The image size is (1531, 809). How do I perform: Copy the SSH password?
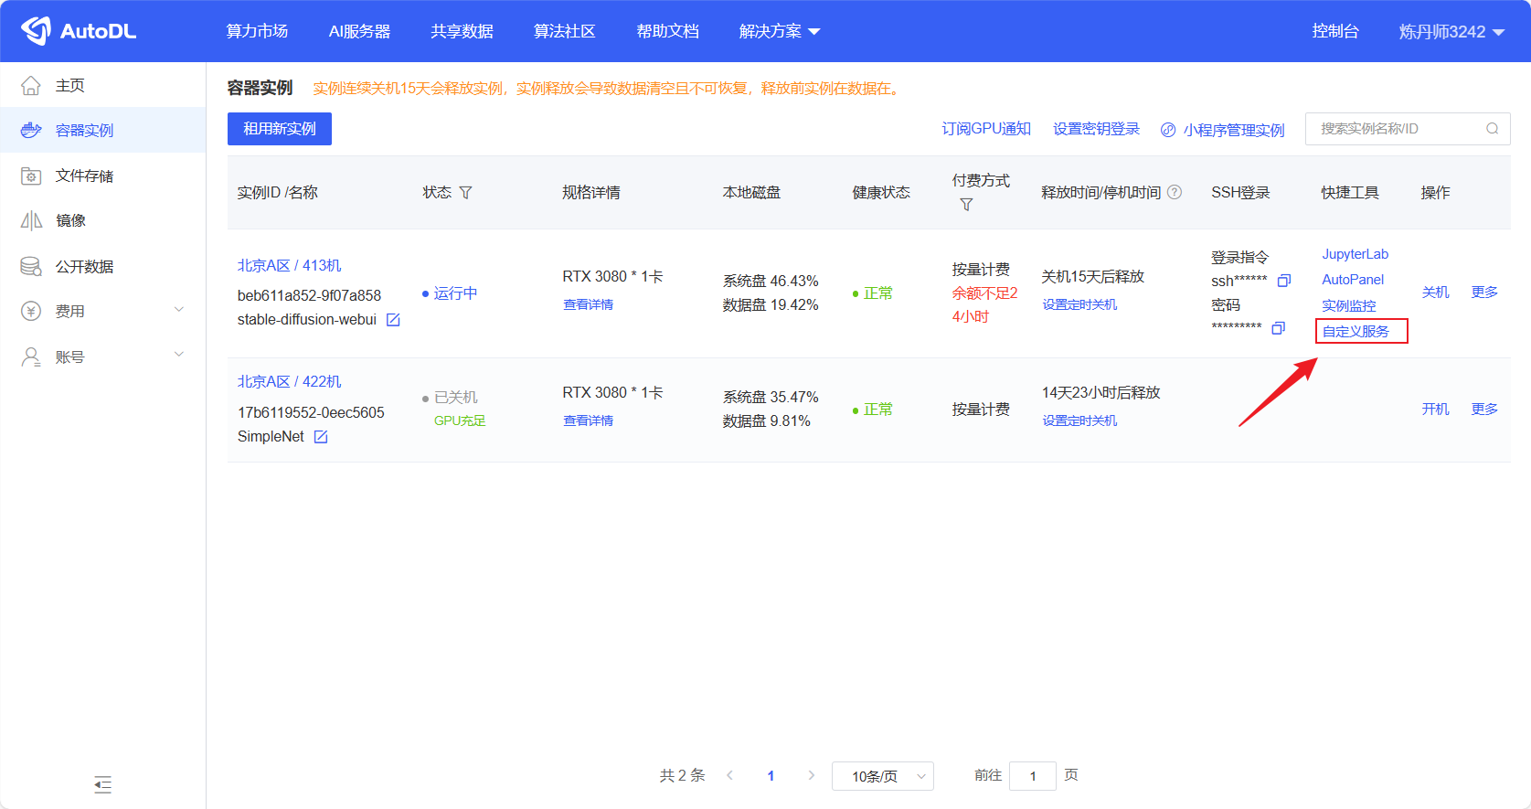(x=1278, y=327)
